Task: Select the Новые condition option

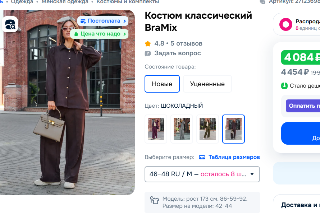Action: (162, 84)
